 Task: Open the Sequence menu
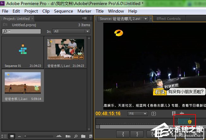[x=63, y=11]
